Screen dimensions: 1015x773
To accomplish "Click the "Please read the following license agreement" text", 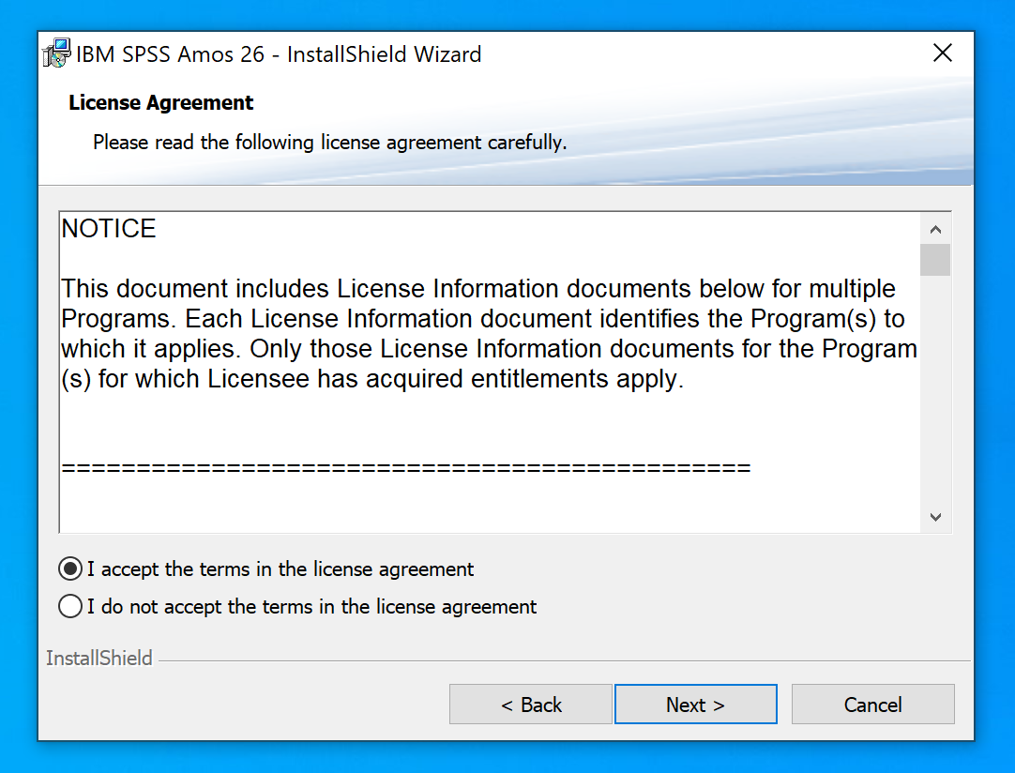I will [x=329, y=144].
